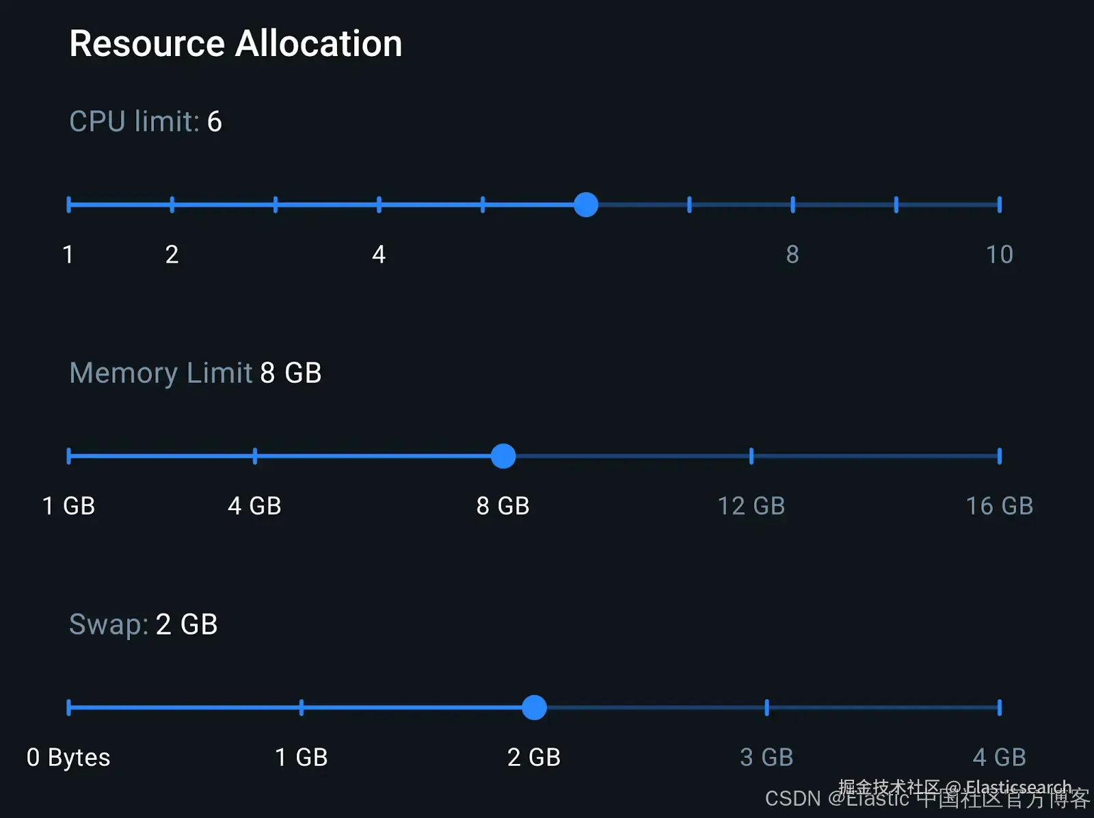
Task: Click the CPU limit slider handle
Action: pos(586,204)
